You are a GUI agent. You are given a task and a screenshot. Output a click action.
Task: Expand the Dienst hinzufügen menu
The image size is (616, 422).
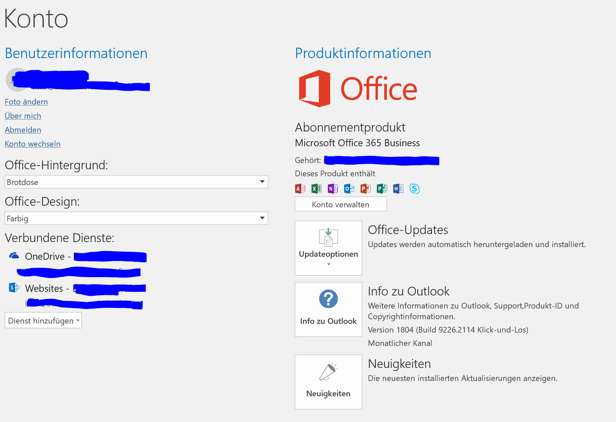point(43,321)
